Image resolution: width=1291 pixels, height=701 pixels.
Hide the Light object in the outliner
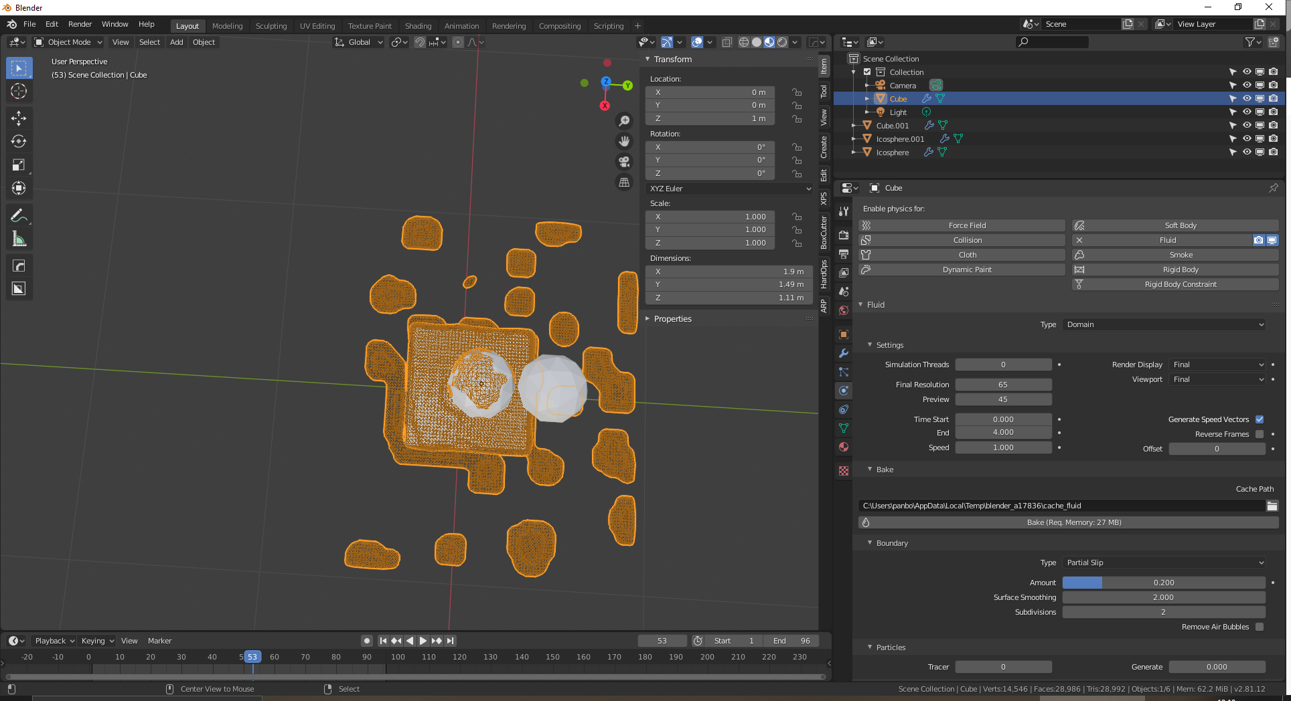(1247, 112)
